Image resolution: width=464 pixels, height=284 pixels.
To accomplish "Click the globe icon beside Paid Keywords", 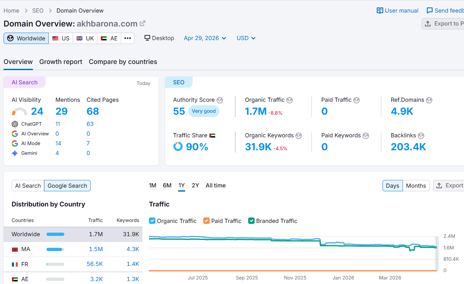I will (366, 136).
